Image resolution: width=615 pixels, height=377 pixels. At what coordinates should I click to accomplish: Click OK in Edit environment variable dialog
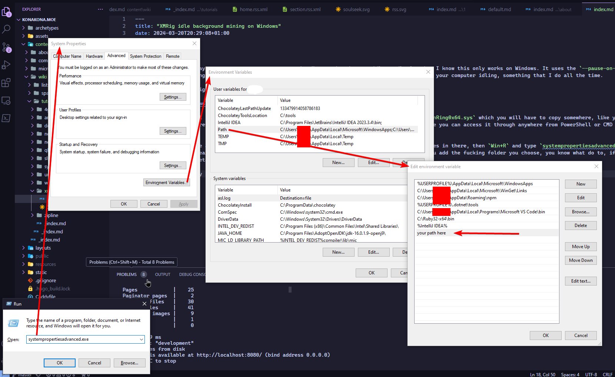(546, 336)
